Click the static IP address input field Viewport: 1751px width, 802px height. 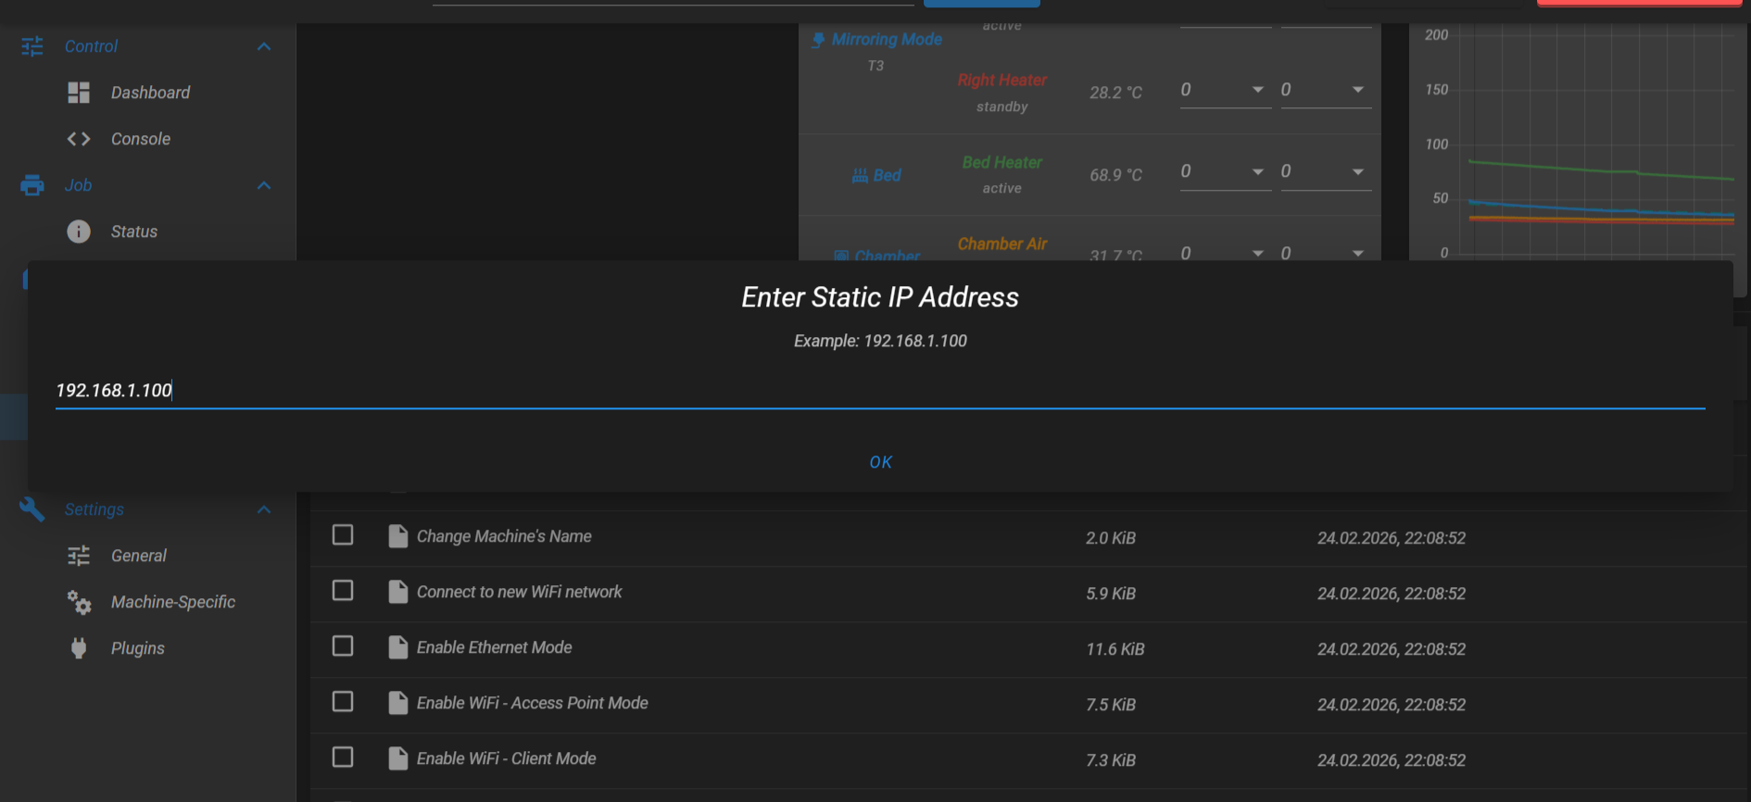pyautogui.click(x=880, y=391)
